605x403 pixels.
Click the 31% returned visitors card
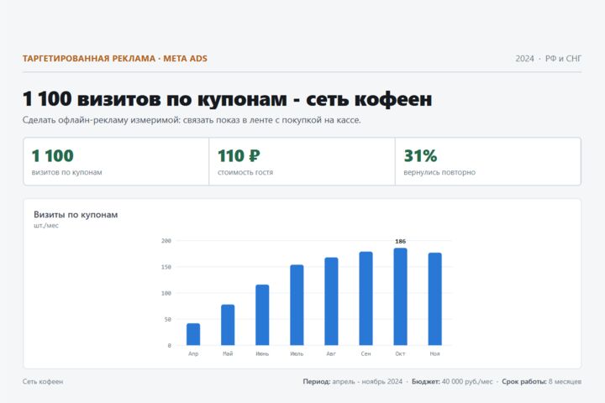click(488, 161)
